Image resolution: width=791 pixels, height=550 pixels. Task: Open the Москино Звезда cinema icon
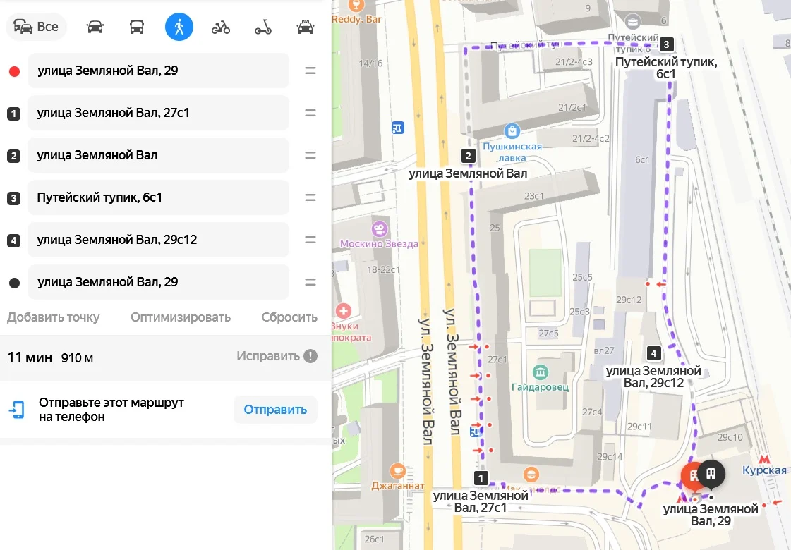380,229
